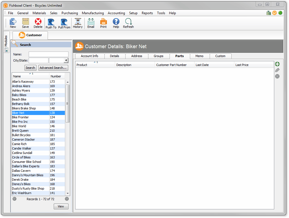This screenshot has width=289, height=218.
Task: Open the state dropdown arrow
Action: 66,60
